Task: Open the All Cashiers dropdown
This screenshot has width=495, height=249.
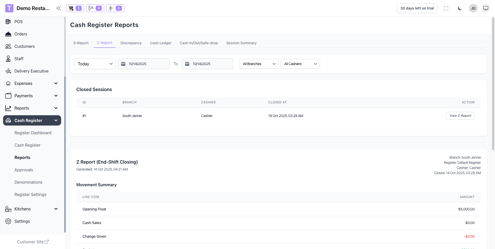Action: pyautogui.click(x=300, y=64)
